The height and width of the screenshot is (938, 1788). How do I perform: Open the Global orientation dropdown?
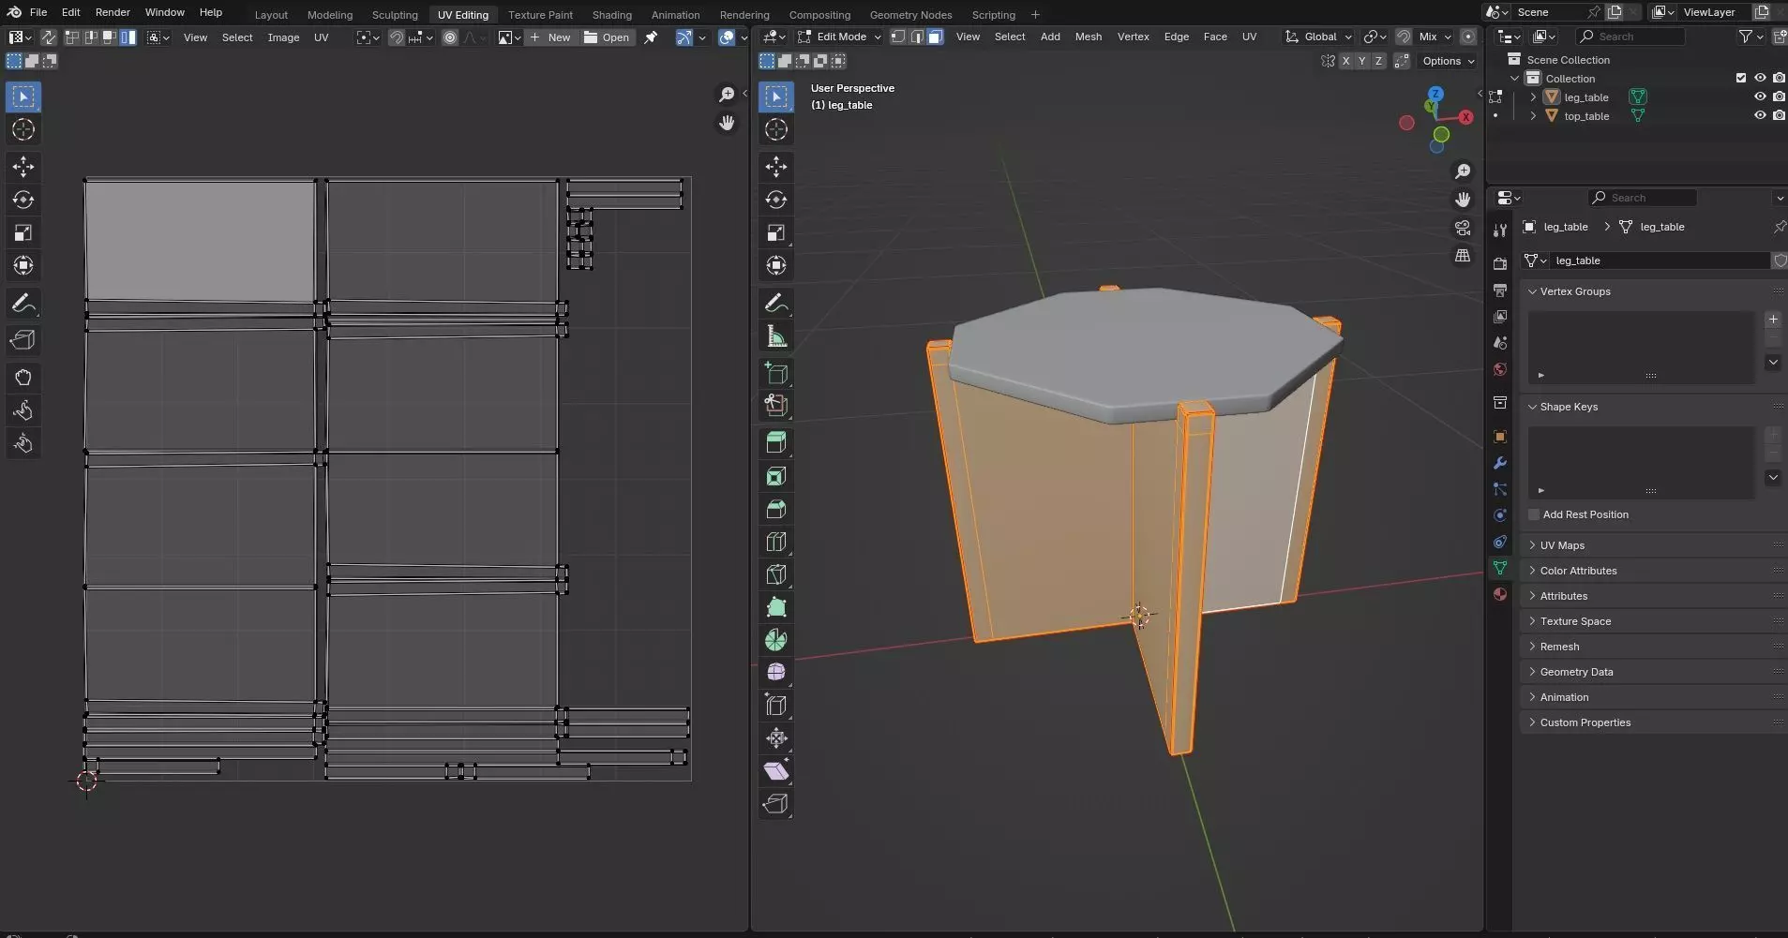pos(1318,37)
